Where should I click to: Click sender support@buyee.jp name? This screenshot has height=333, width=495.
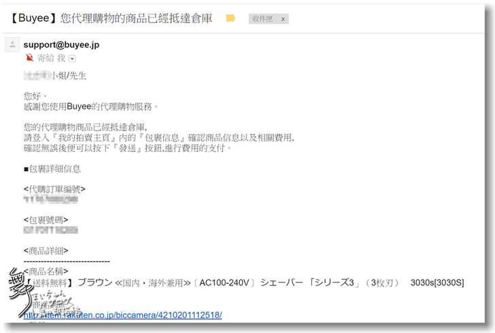tap(61, 45)
